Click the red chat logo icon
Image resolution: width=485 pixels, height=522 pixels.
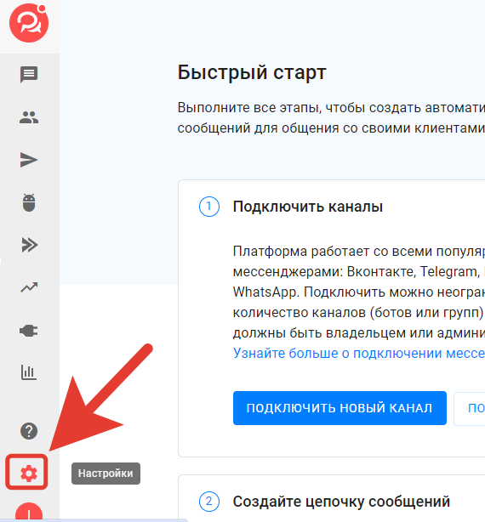pos(29,23)
